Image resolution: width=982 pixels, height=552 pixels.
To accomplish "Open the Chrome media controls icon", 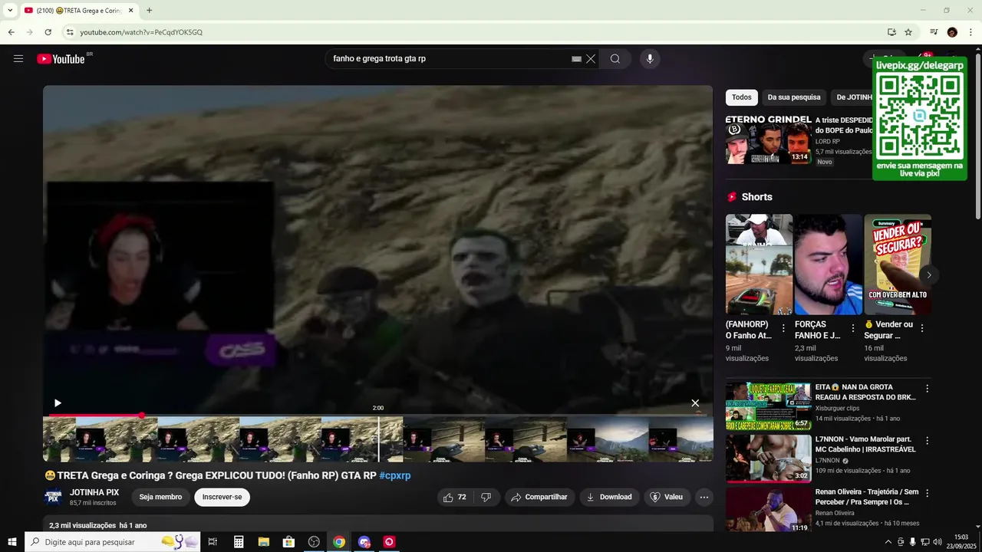I will (934, 32).
